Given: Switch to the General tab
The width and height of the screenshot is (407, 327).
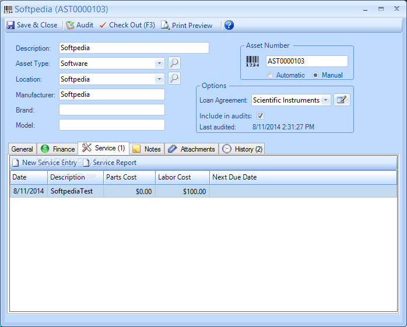Looking at the screenshot, I should [x=22, y=149].
